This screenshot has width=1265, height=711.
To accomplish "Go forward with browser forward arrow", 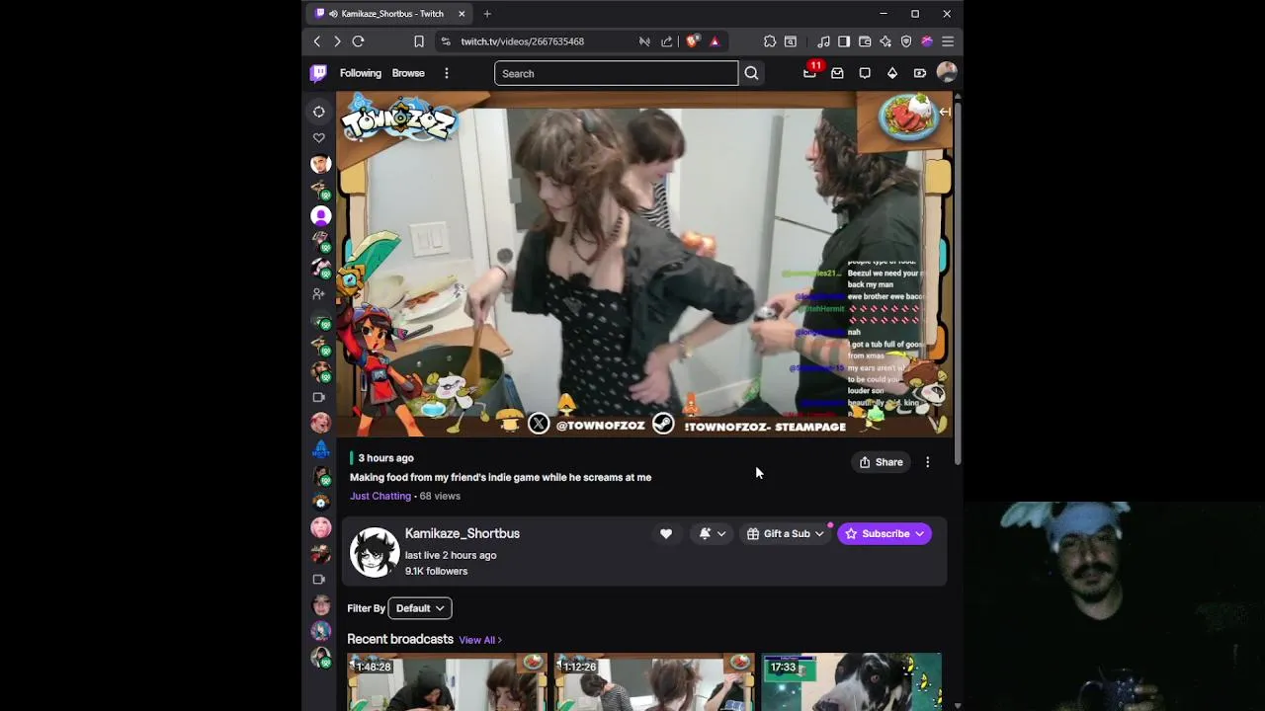I will pos(337,41).
